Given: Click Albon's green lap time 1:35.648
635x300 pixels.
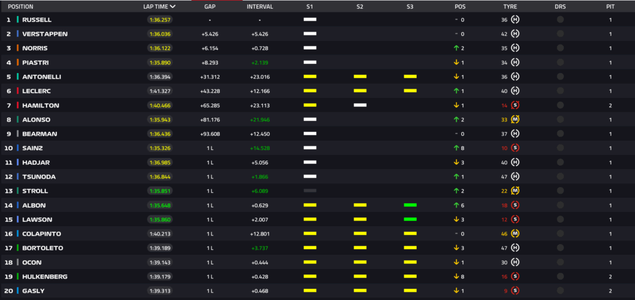Looking at the screenshot, I should (160, 205).
